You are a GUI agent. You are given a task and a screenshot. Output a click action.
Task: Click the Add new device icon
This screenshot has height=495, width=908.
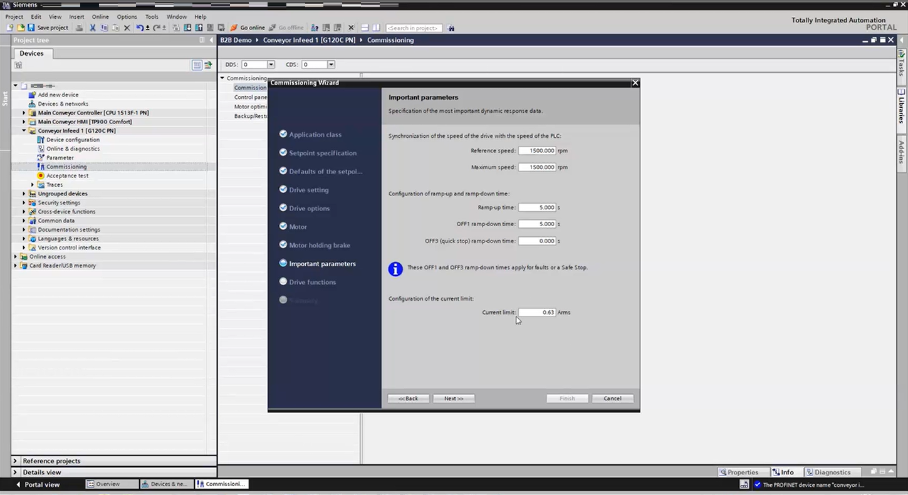(x=33, y=95)
